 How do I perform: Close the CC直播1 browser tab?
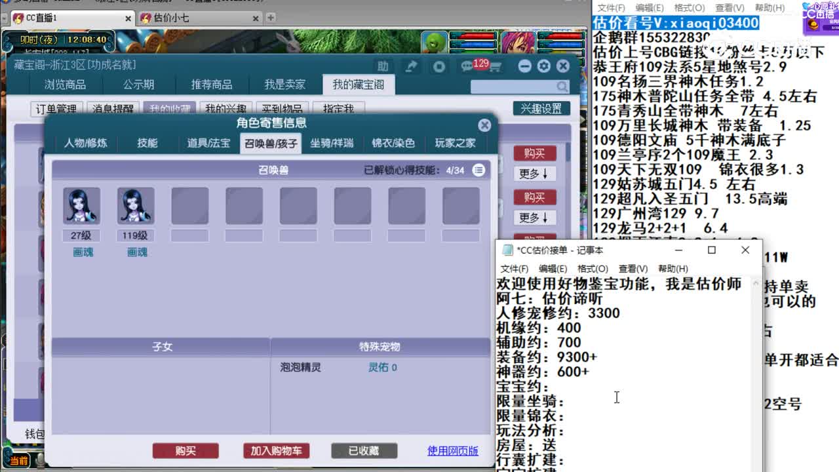click(x=128, y=18)
